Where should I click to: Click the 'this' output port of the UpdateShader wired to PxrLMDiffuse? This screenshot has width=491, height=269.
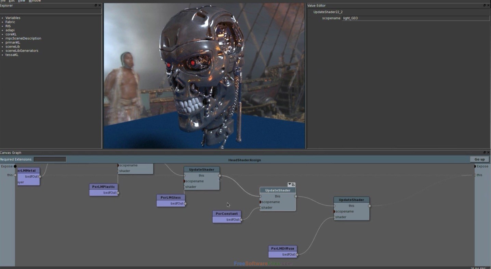coord(370,206)
